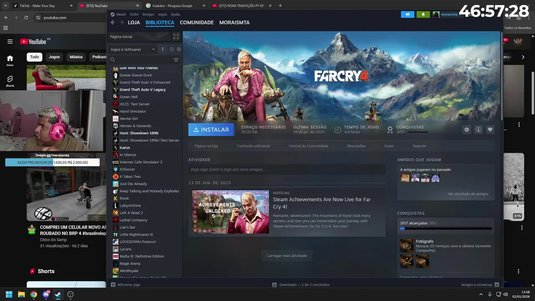The width and height of the screenshot is (535, 301).
Task: Sort library by the up-arrow icon
Action: 163,49
